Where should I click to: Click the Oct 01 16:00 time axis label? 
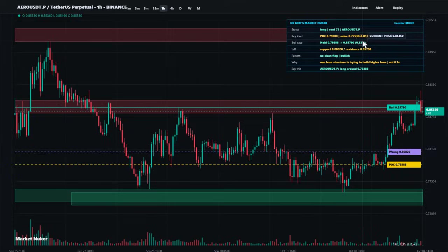288,251
